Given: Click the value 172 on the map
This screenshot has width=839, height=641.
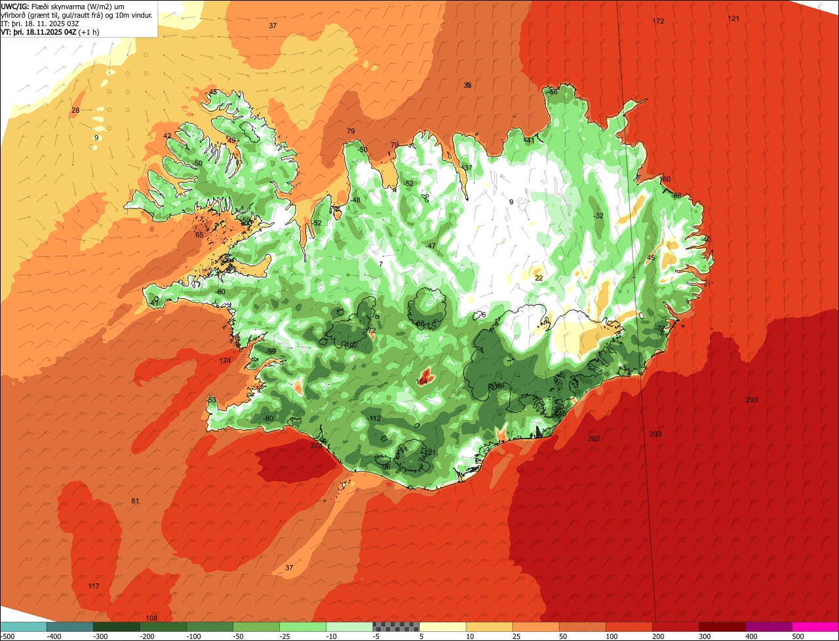Looking at the screenshot, I should click(658, 22).
